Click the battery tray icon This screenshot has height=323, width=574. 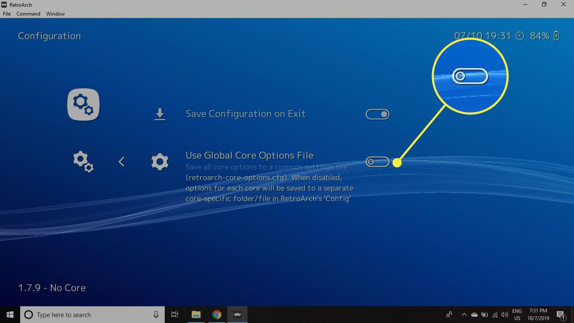(484, 315)
